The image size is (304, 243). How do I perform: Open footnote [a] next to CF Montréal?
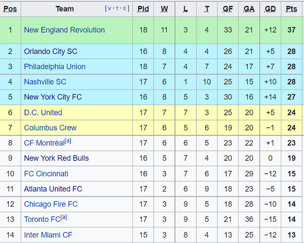(x=68, y=141)
